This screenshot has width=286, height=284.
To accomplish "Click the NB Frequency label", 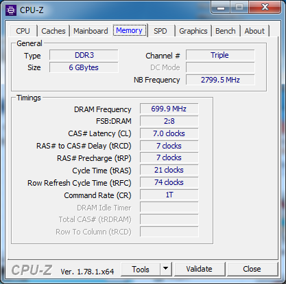I will coord(157,80).
